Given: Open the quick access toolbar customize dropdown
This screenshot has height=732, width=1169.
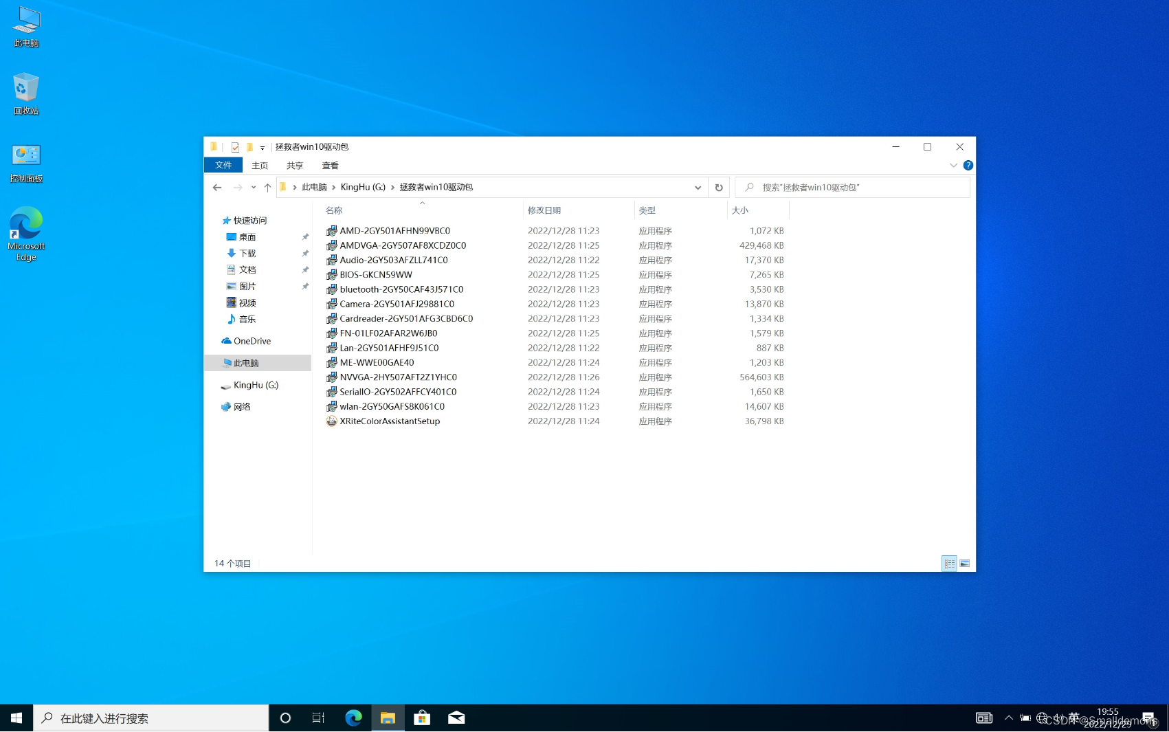Looking at the screenshot, I should (x=263, y=148).
